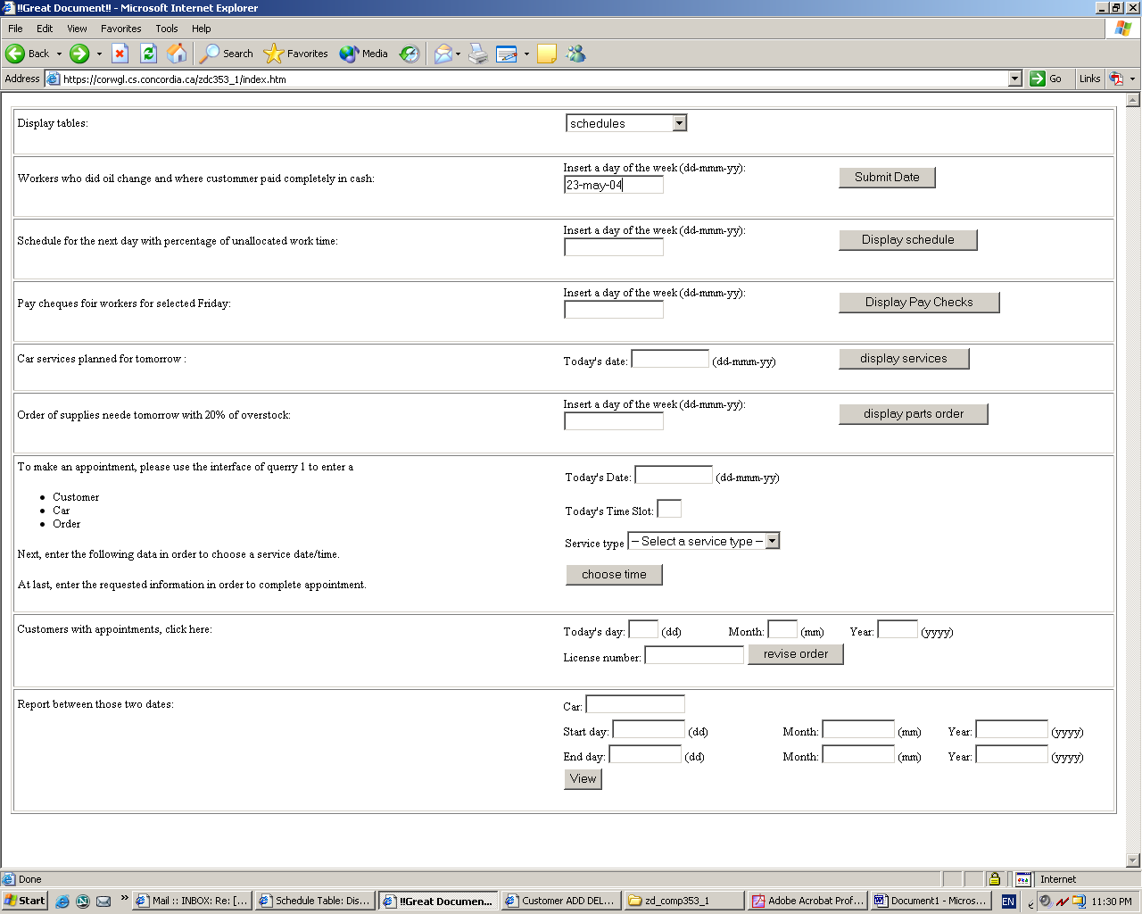
Task: Open the Media toolbar button
Action: coord(363,54)
